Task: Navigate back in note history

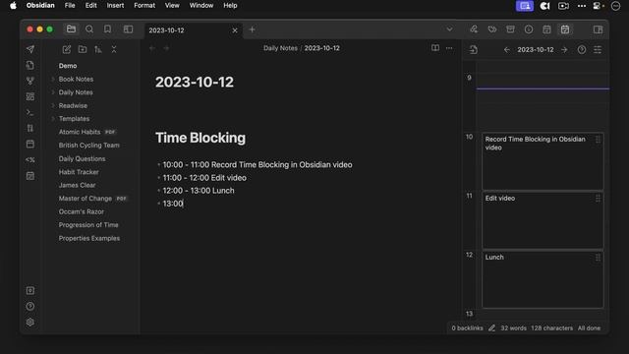Action: (x=152, y=48)
